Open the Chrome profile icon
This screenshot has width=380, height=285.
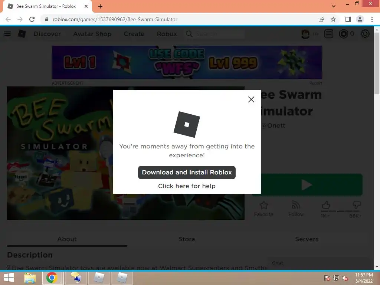(360, 19)
